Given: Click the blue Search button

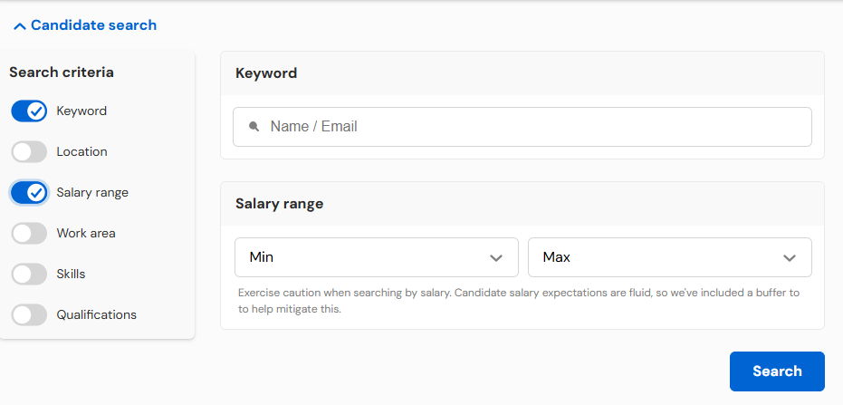Looking at the screenshot, I should [x=777, y=371].
